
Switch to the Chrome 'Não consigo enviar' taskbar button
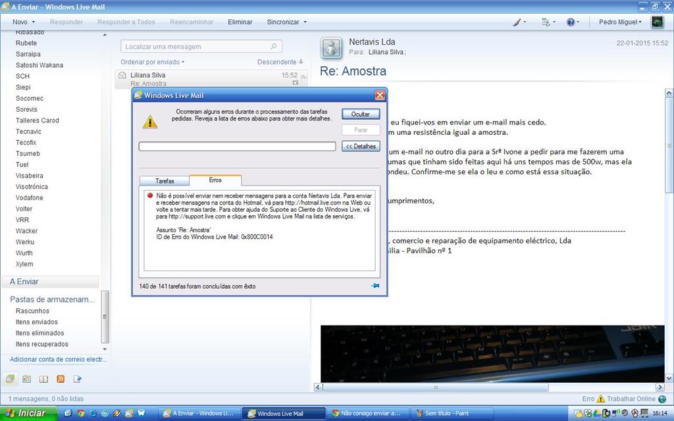point(367,413)
